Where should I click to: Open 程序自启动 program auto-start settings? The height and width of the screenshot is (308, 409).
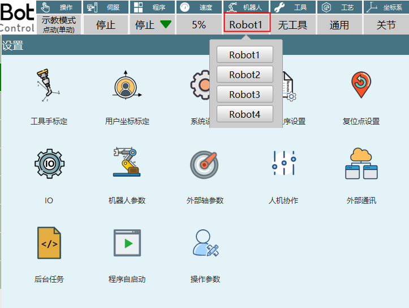coord(127,243)
